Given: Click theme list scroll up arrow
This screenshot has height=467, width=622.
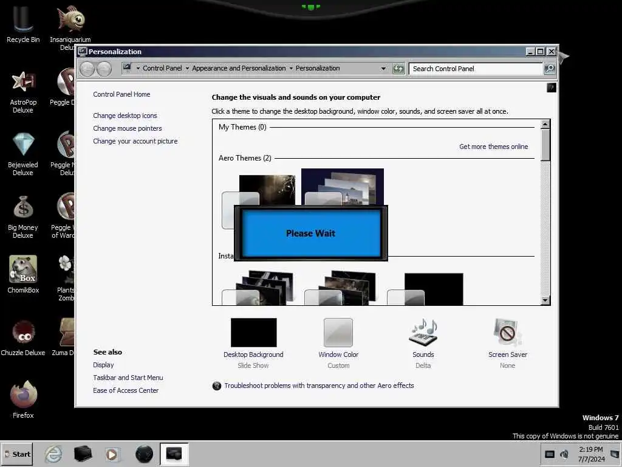Looking at the screenshot, I should pyautogui.click(x=545, y=124).
